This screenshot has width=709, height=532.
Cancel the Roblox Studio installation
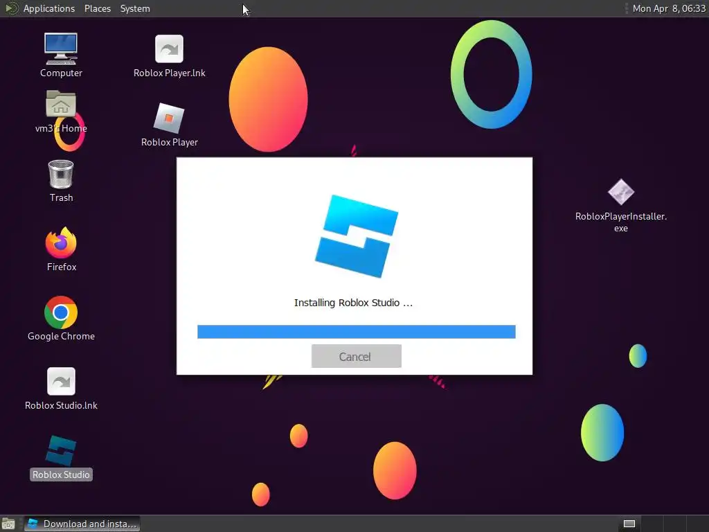click(357, 356)
